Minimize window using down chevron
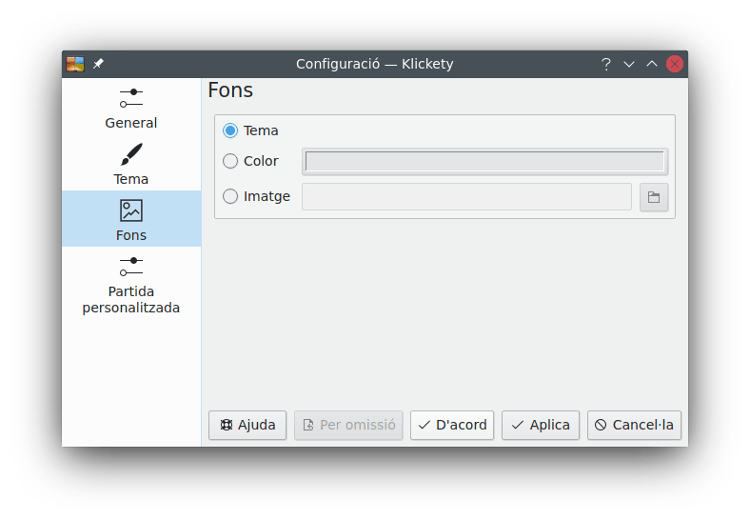Image resolution: width=750 pixels, height=520 pixels. click(628, 64)
